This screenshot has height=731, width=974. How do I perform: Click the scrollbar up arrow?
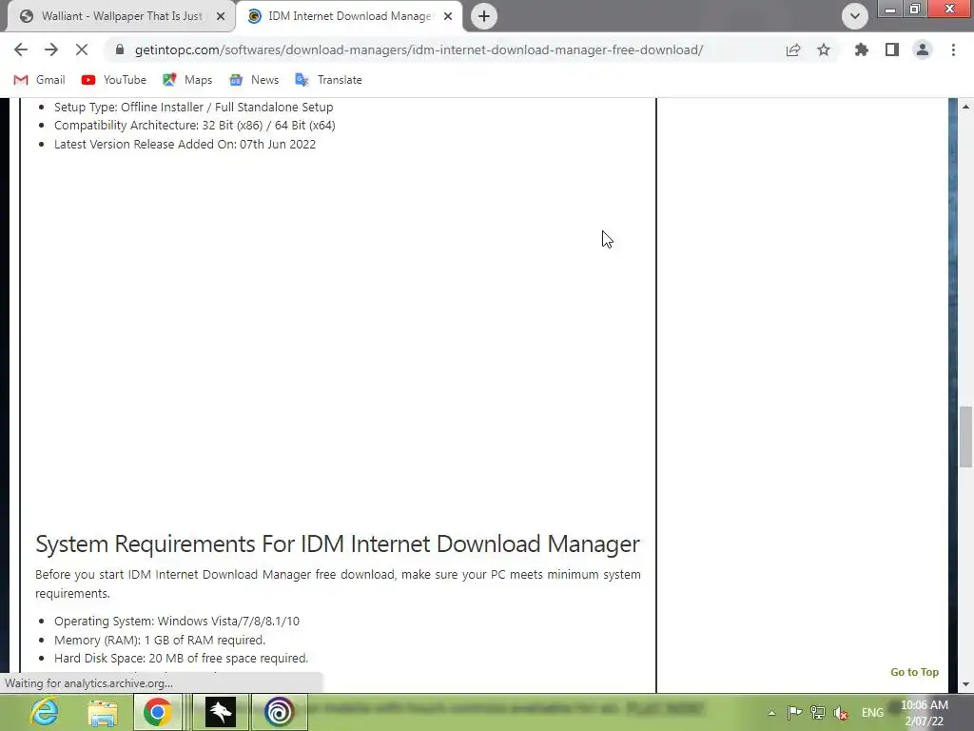coord(965,107)
